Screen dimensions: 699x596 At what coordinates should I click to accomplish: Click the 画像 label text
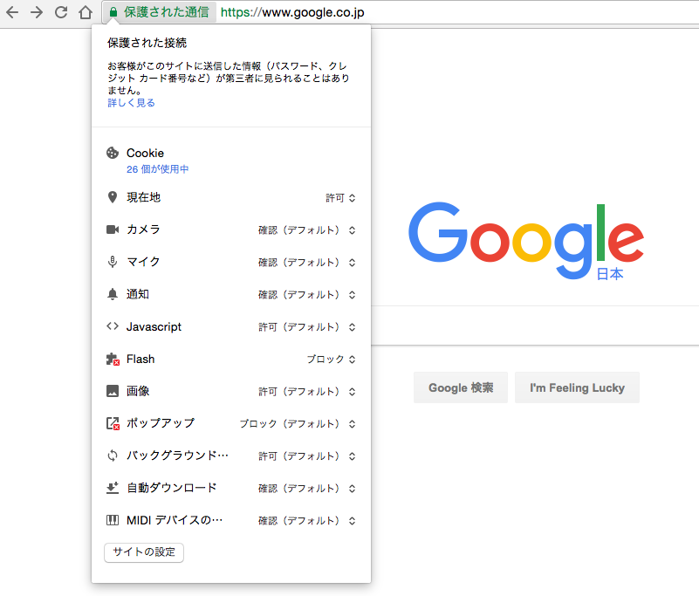click(x=138, y=391)
